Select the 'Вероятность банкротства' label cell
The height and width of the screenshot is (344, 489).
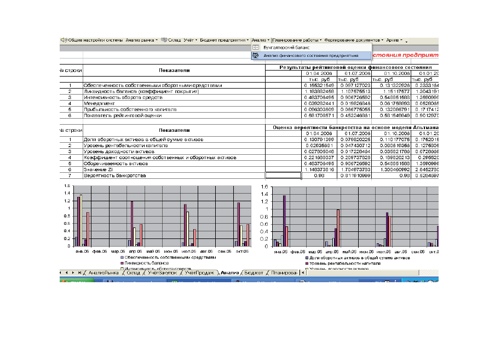[x=174, y=176]
